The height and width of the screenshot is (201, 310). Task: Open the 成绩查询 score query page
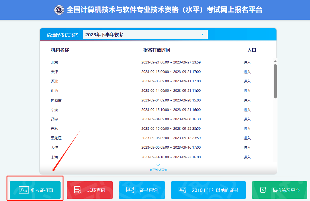click(x=89, y=190)
